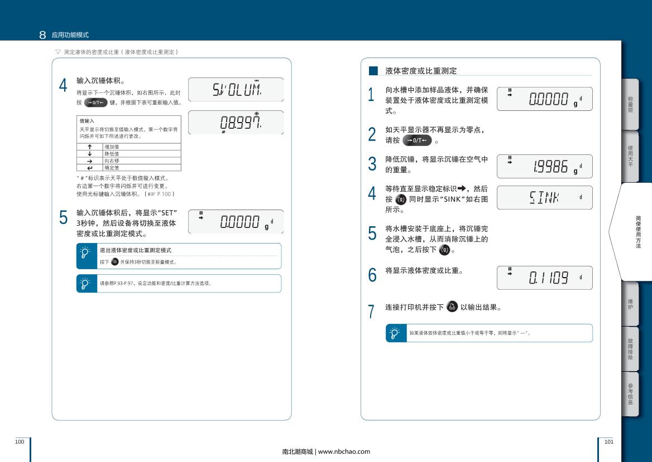The height and width of the screenshot is (462, 652).
Task: Open the 参考信息 side tab
Action: click(630, 394)
